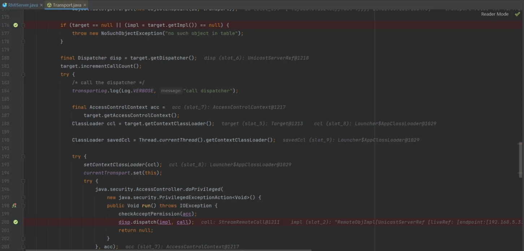
Task: Click the NoSuchObjectException class name
Action: tap(131, 33)
